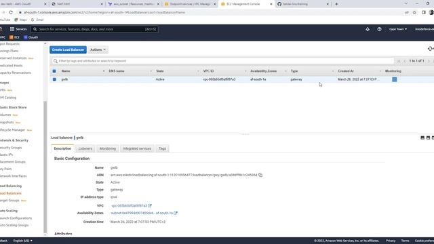Switch to the Tags tab
Image resolution: width=434 pixels, height=244 pixels.
tap(162, 148)
